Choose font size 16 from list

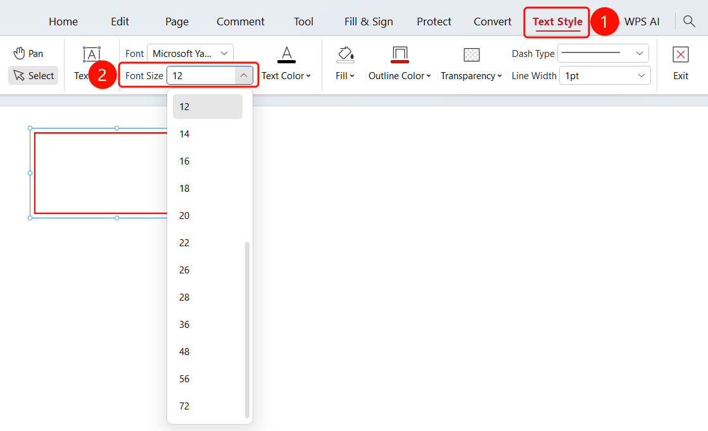pyautogui.click(x=208, y=161)
